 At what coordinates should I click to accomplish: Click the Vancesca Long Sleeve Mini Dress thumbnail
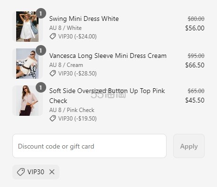(28, 64)
